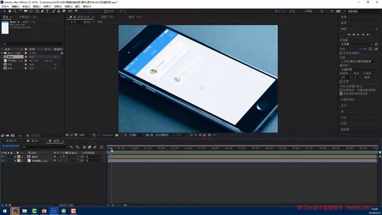Open the viewer magnification ratio dropdown
382x215 pixels.
[x=85, y=135]
